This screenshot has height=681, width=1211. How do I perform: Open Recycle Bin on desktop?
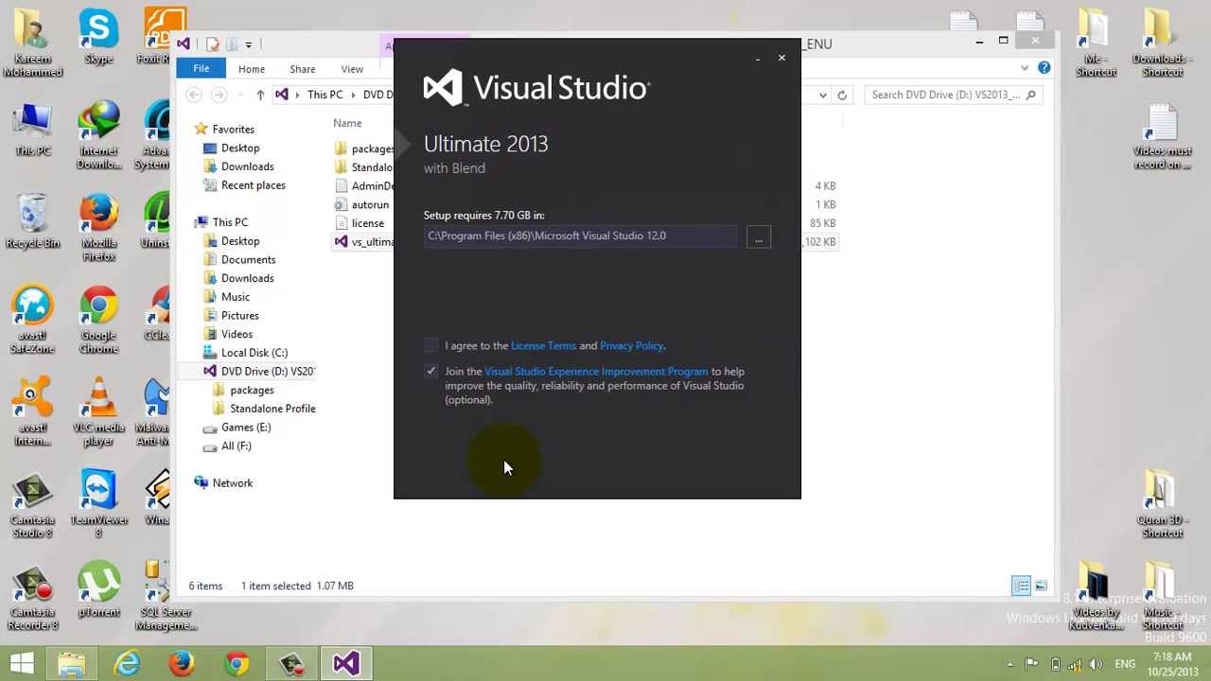(33, 221)
